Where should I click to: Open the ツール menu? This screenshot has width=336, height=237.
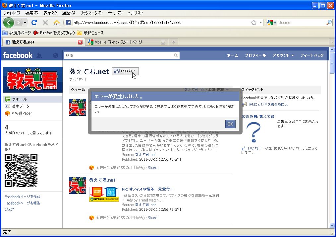[115, 13]
